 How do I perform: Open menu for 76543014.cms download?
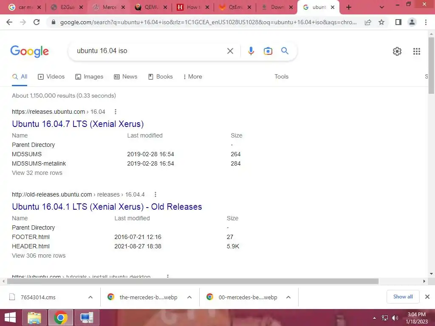90,297
